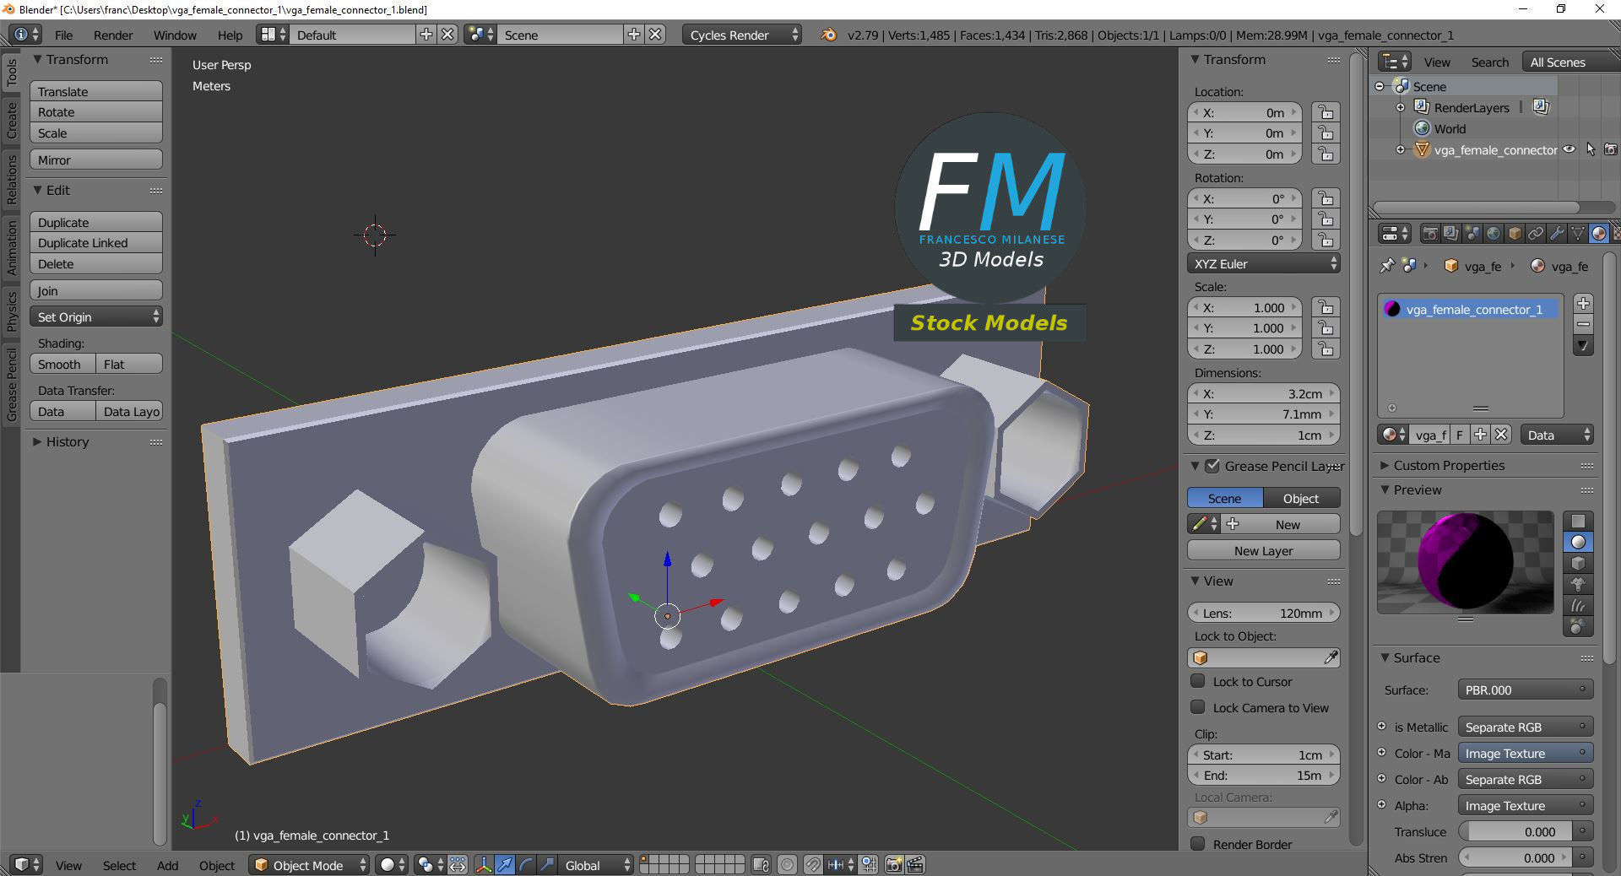Open Global transform orientation dropdown

click(x=598, y=865)
